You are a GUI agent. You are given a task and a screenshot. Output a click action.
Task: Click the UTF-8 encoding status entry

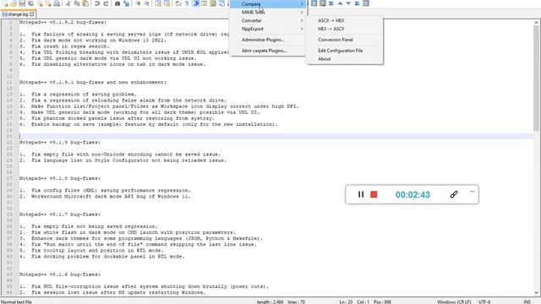point(484,301)
